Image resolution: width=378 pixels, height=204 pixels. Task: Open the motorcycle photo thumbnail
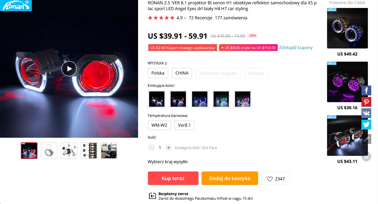(x=109, y=151)
